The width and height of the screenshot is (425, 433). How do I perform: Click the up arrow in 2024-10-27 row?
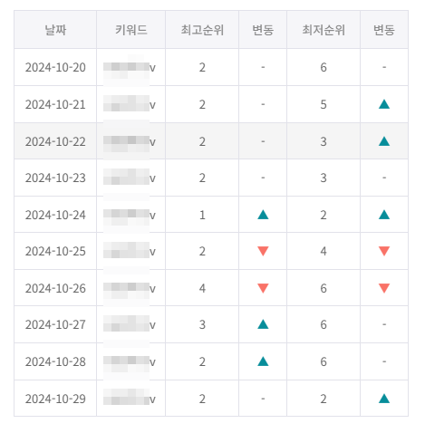click(x=263, y=324)
